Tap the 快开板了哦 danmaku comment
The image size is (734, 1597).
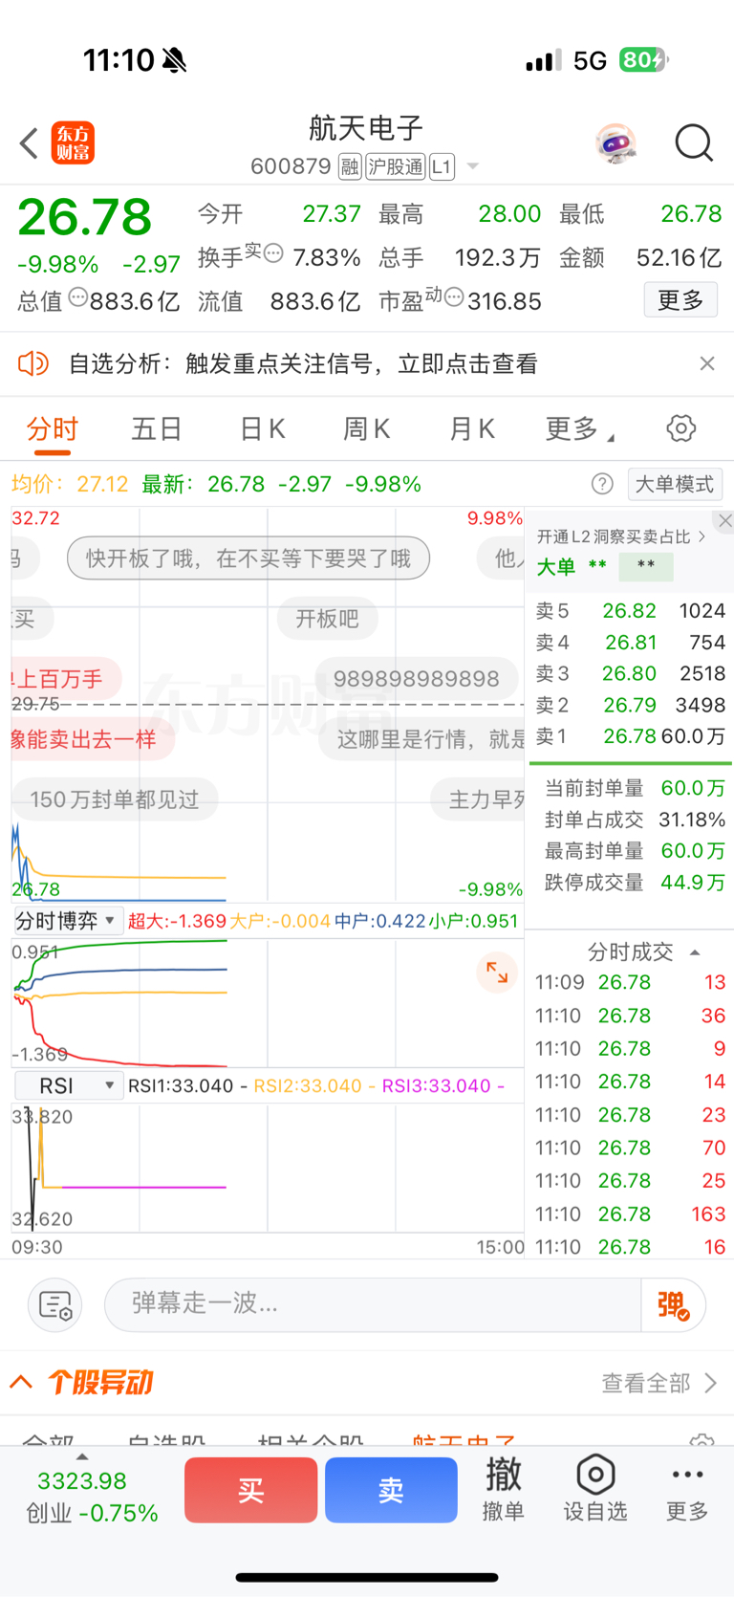click(248, 558)
